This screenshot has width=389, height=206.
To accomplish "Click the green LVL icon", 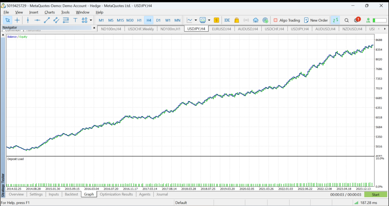I will tap(368, 20).
